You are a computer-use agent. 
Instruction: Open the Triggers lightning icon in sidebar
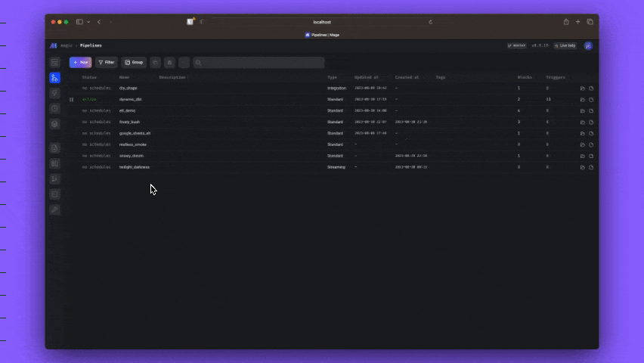[54, 93]
